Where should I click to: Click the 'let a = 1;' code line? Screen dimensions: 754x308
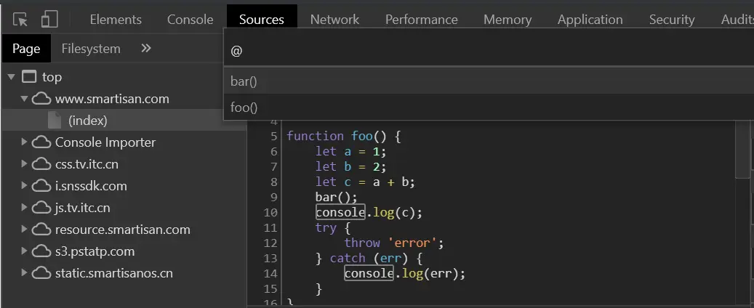point(351,152)
